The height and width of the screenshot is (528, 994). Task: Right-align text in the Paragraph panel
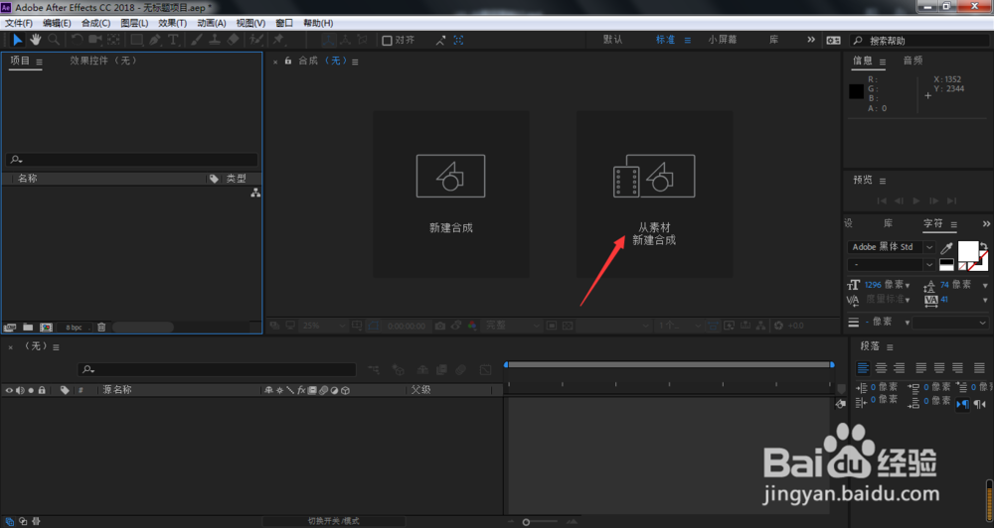pyautogui.click(x=899, y=368)
